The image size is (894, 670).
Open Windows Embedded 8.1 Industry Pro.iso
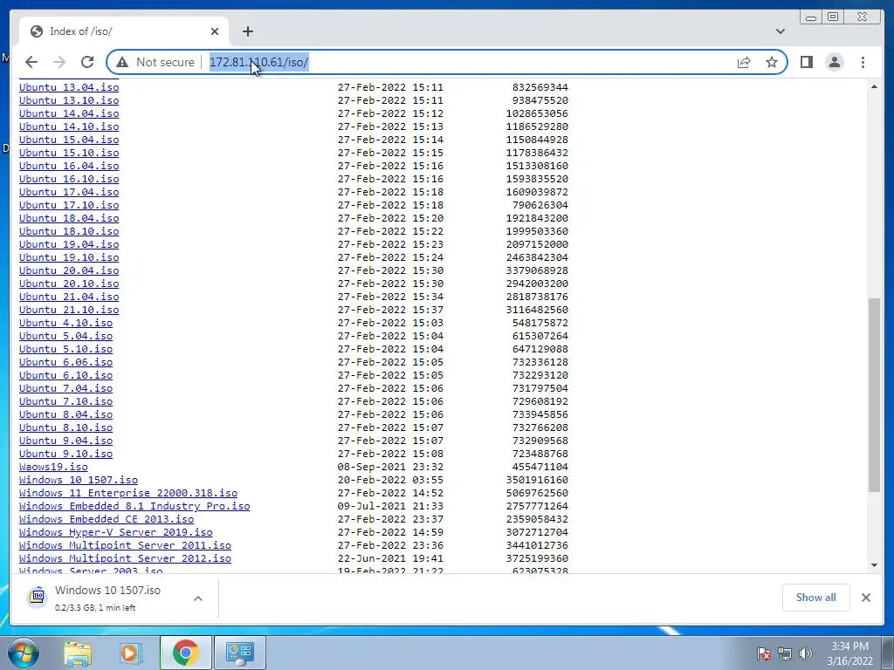click(134, 507)
